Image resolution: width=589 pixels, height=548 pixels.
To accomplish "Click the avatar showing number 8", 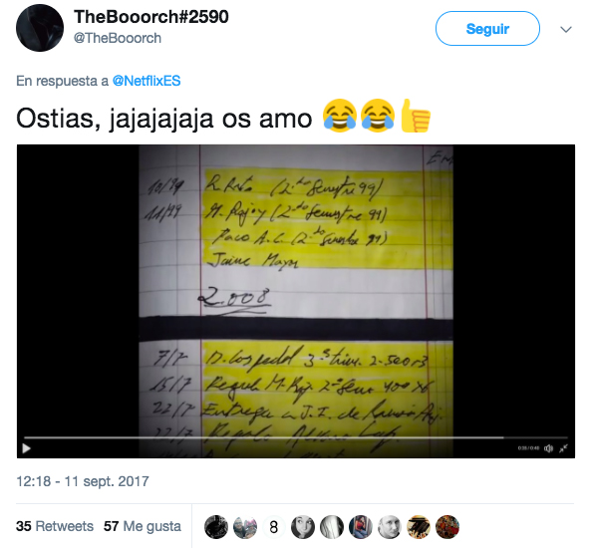I will point(274,527).
